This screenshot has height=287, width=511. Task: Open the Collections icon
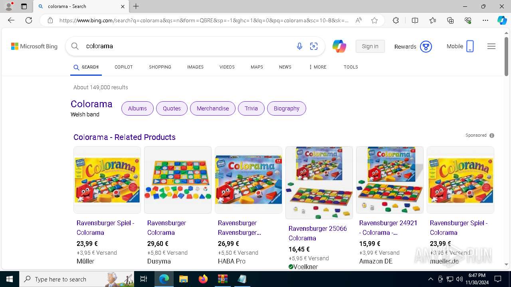pyautogui.click(x=450, y=20)
